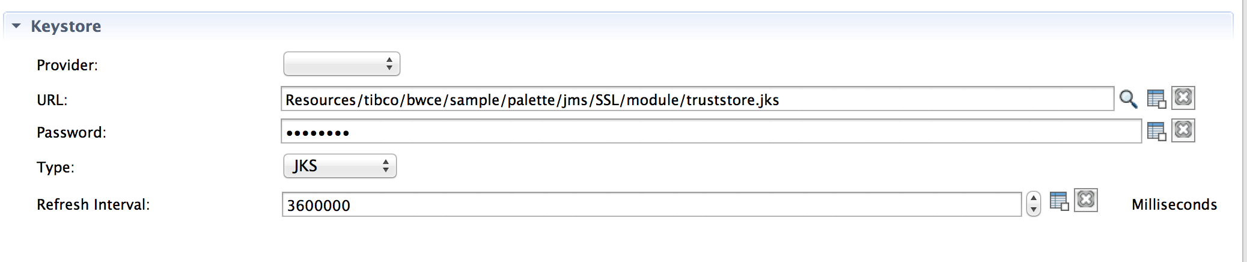This screenshot has width=1247, height=262.
Task: Click the URL path text field
Action: [697, 99]
